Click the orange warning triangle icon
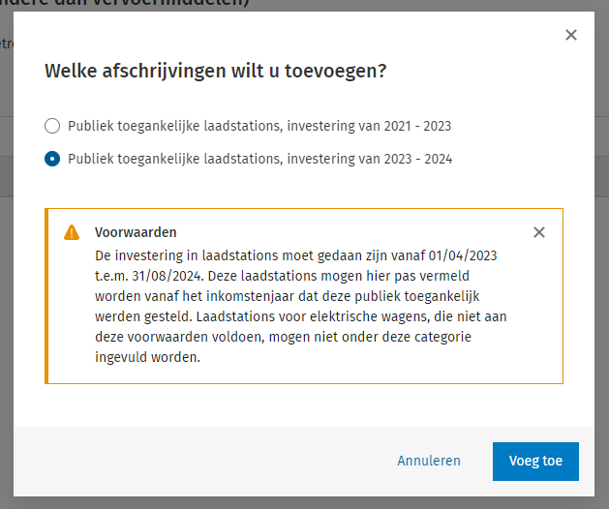 [x=72, y=232]
